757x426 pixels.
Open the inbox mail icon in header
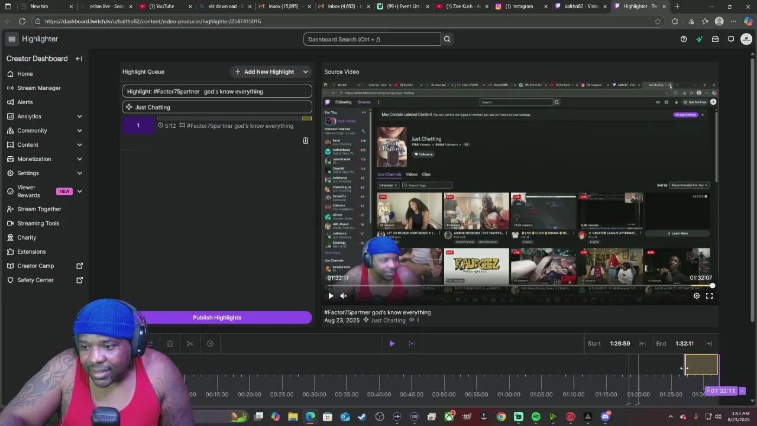(x=715, y=39)
